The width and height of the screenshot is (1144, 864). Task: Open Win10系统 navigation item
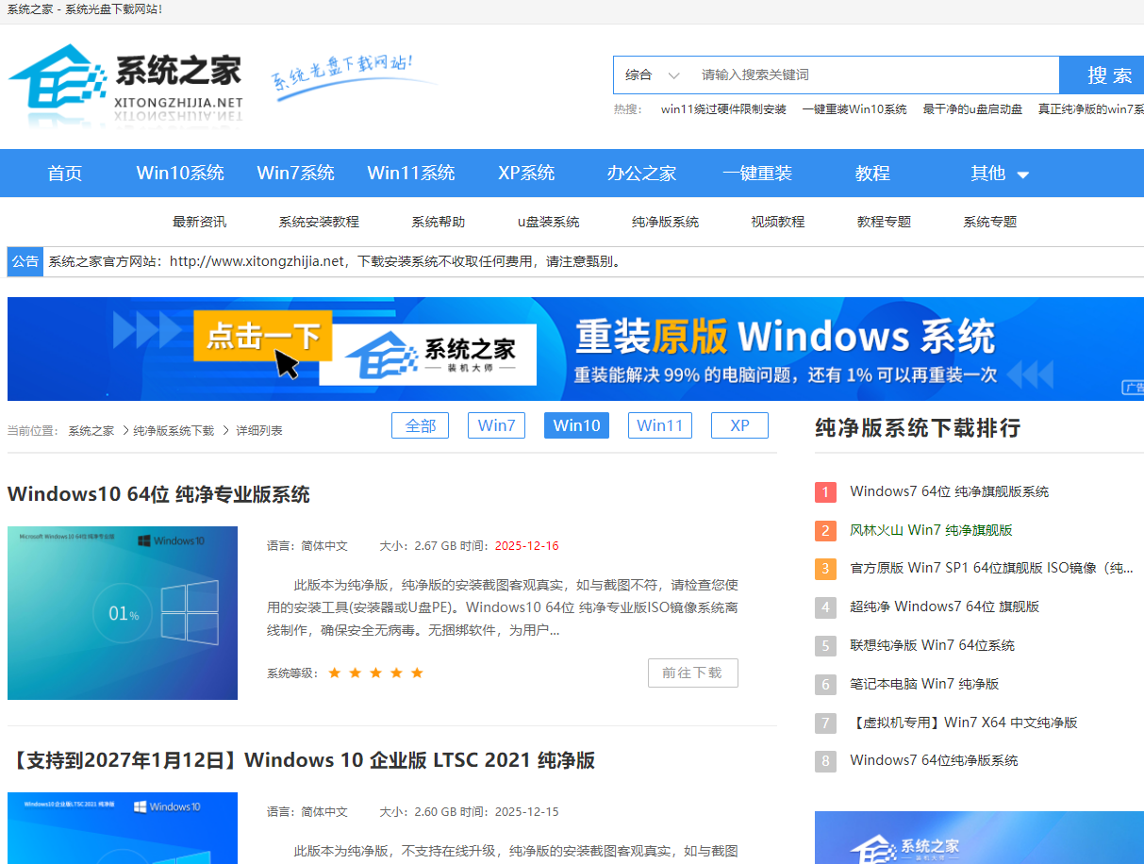coord(180,173)
